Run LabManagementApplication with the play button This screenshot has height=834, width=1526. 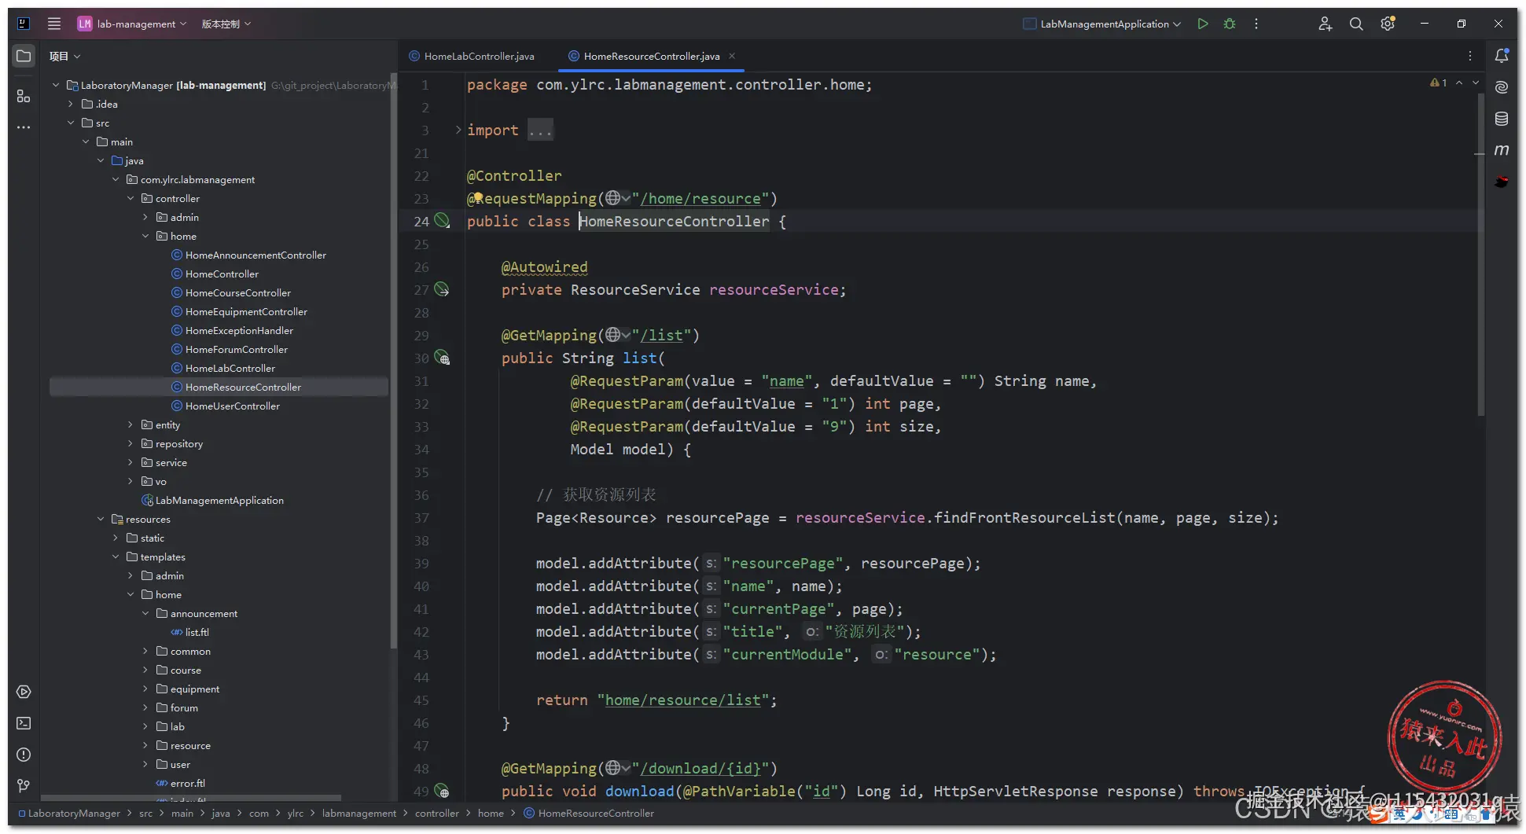point(1202,24)
